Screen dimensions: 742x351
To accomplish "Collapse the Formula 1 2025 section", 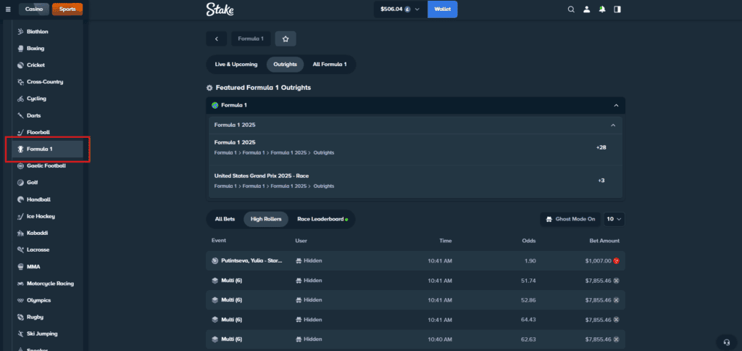I will pyautogui.click(x=612, y=125).
